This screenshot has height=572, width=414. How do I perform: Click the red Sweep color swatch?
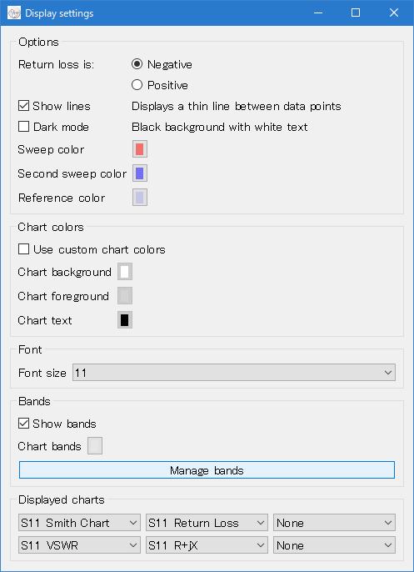pos(140,149)
